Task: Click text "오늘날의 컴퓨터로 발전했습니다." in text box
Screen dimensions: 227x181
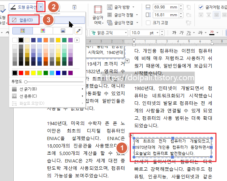Action: pos(165,153)
